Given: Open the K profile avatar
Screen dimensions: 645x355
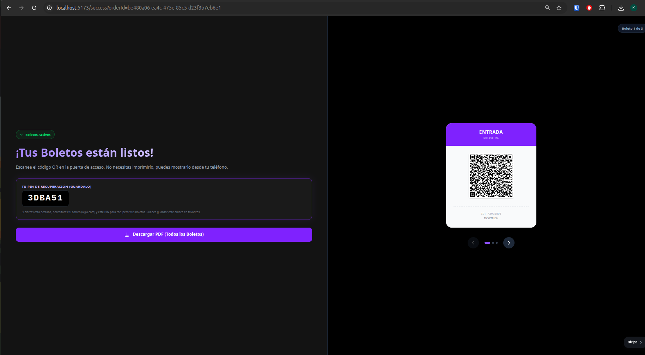Looking at the screenshot, I should pos(634,8).
